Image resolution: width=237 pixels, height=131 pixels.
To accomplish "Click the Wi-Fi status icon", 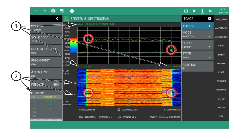I will pos(194,11).
